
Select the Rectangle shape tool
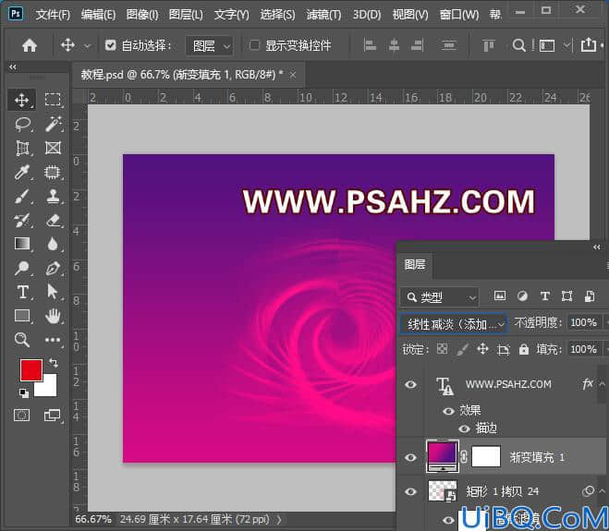pos(22,316)
